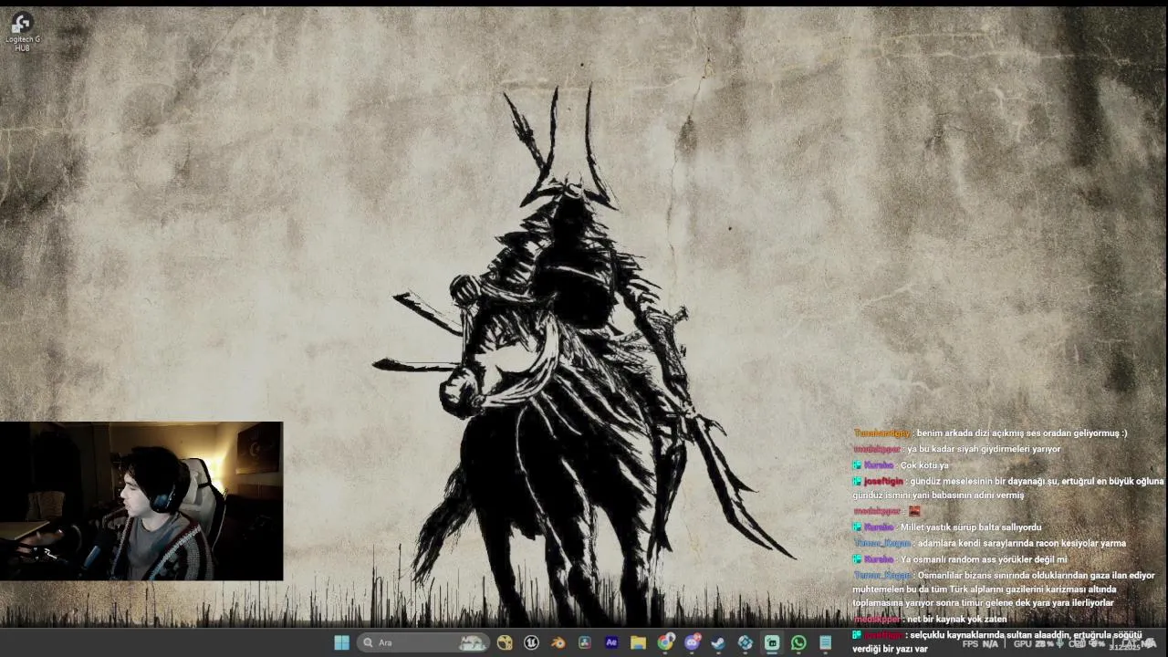Screen dimensions: 1168x657
Task: Launch Blender from the taskbar
Action: (558, 642)
